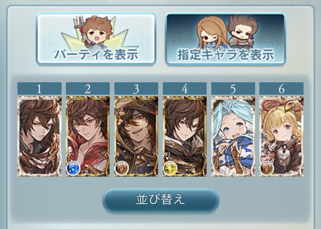The image size is (321, 229).
Task: Click the slot number 3 header
Action: [x=136, y=88]
